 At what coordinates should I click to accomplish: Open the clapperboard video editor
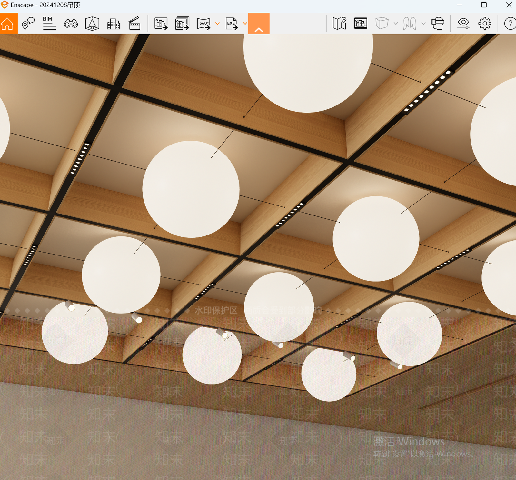coord(134,23)
